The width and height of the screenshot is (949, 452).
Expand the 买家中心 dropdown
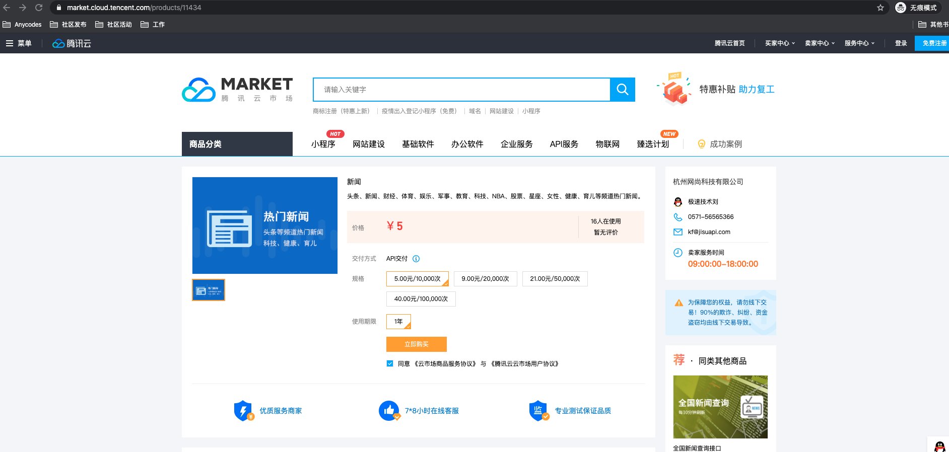[780, 43]
